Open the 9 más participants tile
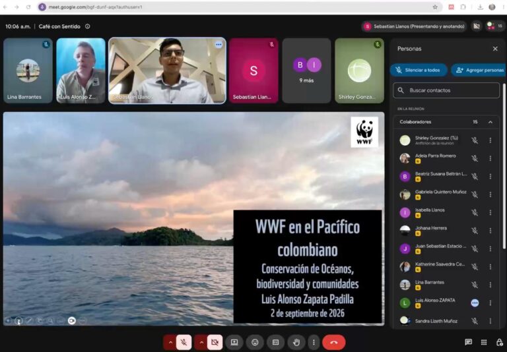This screenshot has width=507, height=352. [306, 71]
